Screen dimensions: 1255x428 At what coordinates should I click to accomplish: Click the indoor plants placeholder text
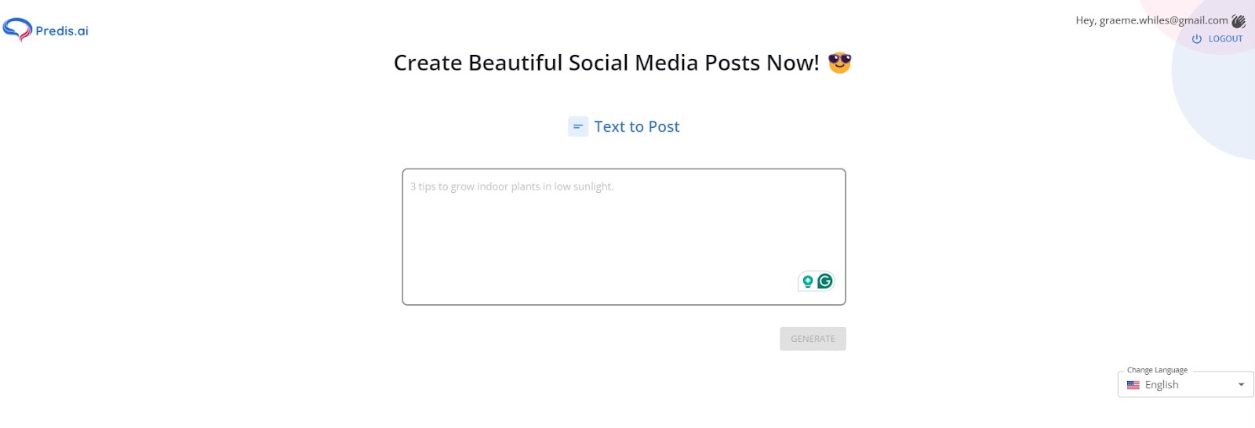click(511, 187)
